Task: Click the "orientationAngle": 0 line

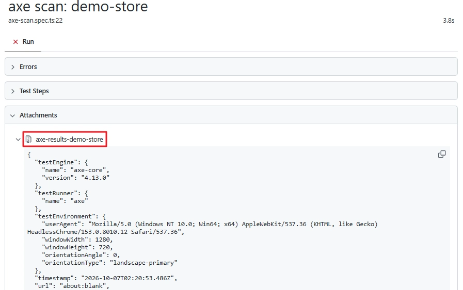Action: pos(81,255)
